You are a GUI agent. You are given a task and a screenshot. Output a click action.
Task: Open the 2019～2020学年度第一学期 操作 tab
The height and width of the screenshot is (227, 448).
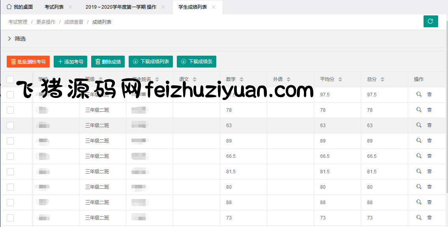click(x=121, y=7)
